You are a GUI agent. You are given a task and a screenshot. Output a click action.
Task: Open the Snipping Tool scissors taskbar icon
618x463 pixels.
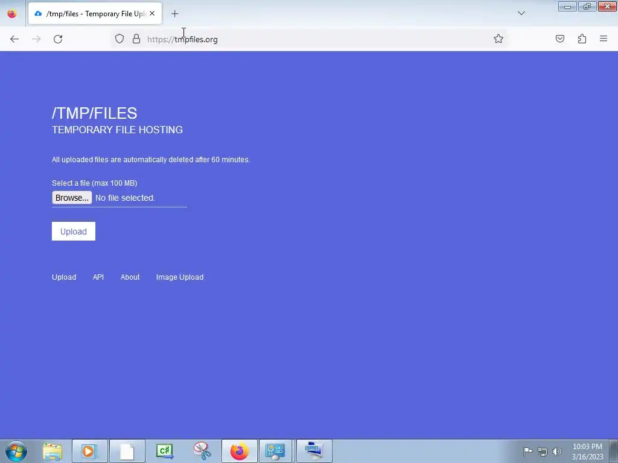[x=202, y=451]
